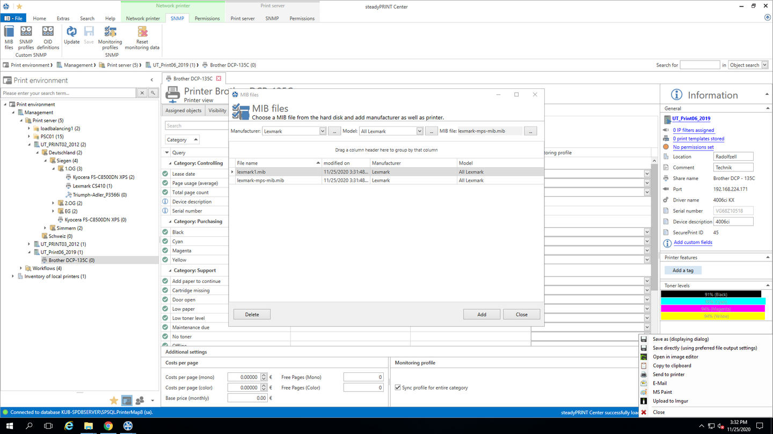
Task: Click the Yellow toner level bar
Action: tap(712, 316)
